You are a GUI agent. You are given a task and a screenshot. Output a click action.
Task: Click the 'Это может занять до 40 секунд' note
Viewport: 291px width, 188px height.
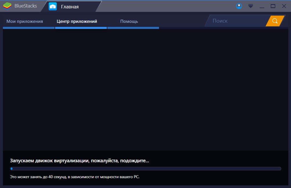coord(75,177)
